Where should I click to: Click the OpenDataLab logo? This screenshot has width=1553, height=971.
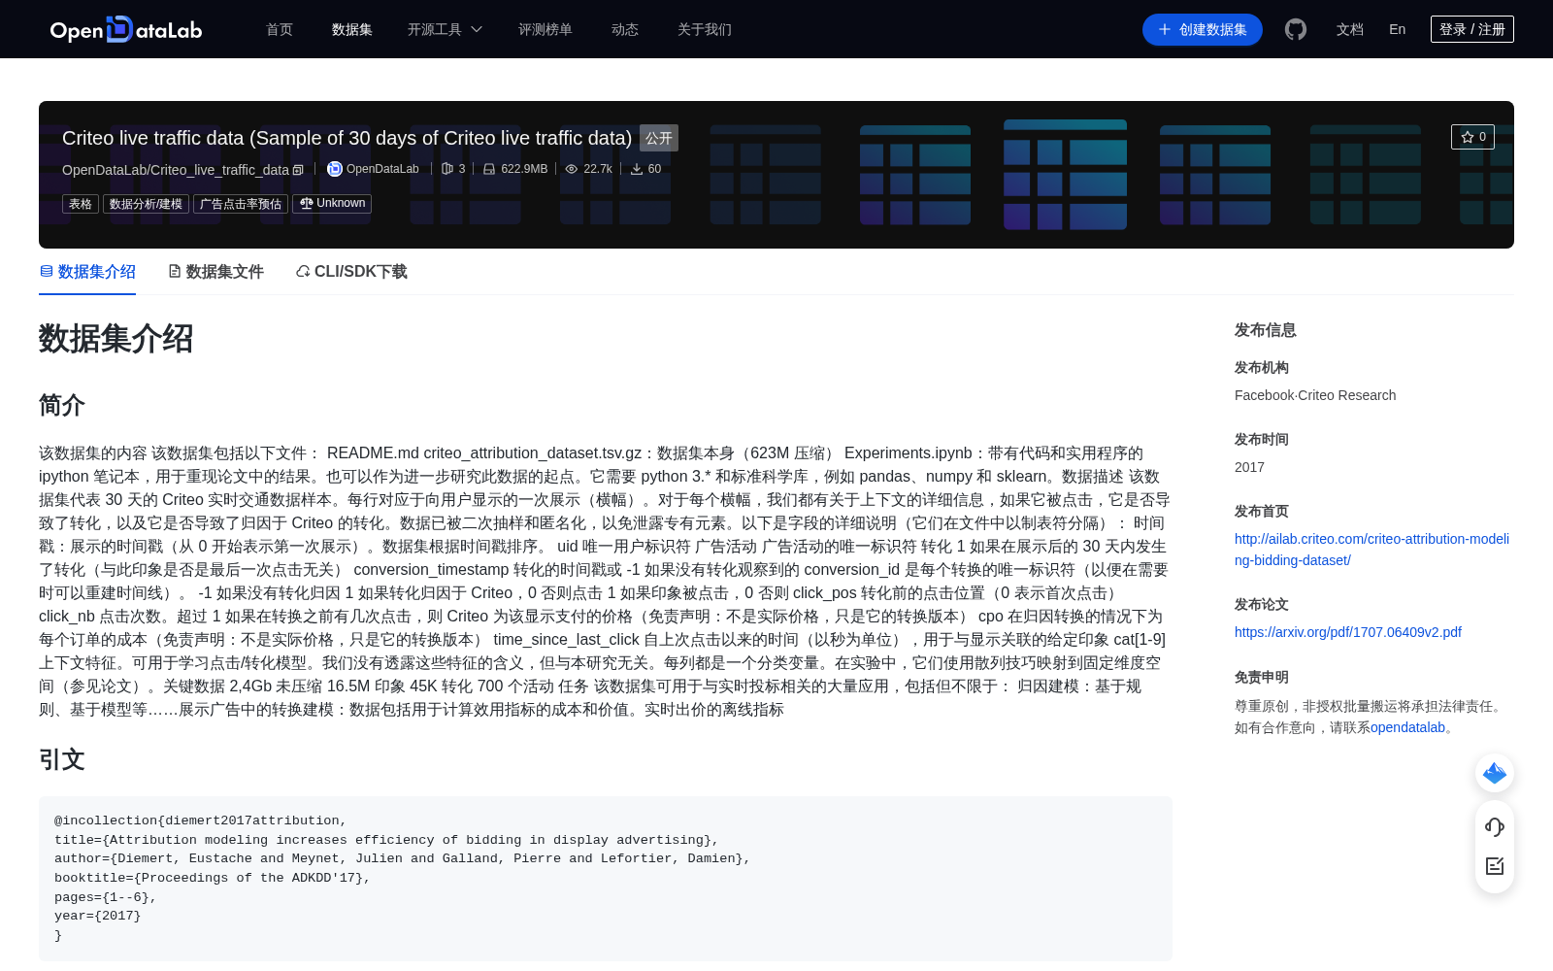click(126, 29)
